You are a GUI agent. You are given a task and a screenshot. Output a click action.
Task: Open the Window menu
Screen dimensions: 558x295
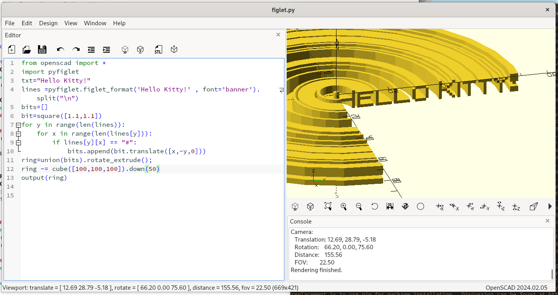click(x=95, y=23)
